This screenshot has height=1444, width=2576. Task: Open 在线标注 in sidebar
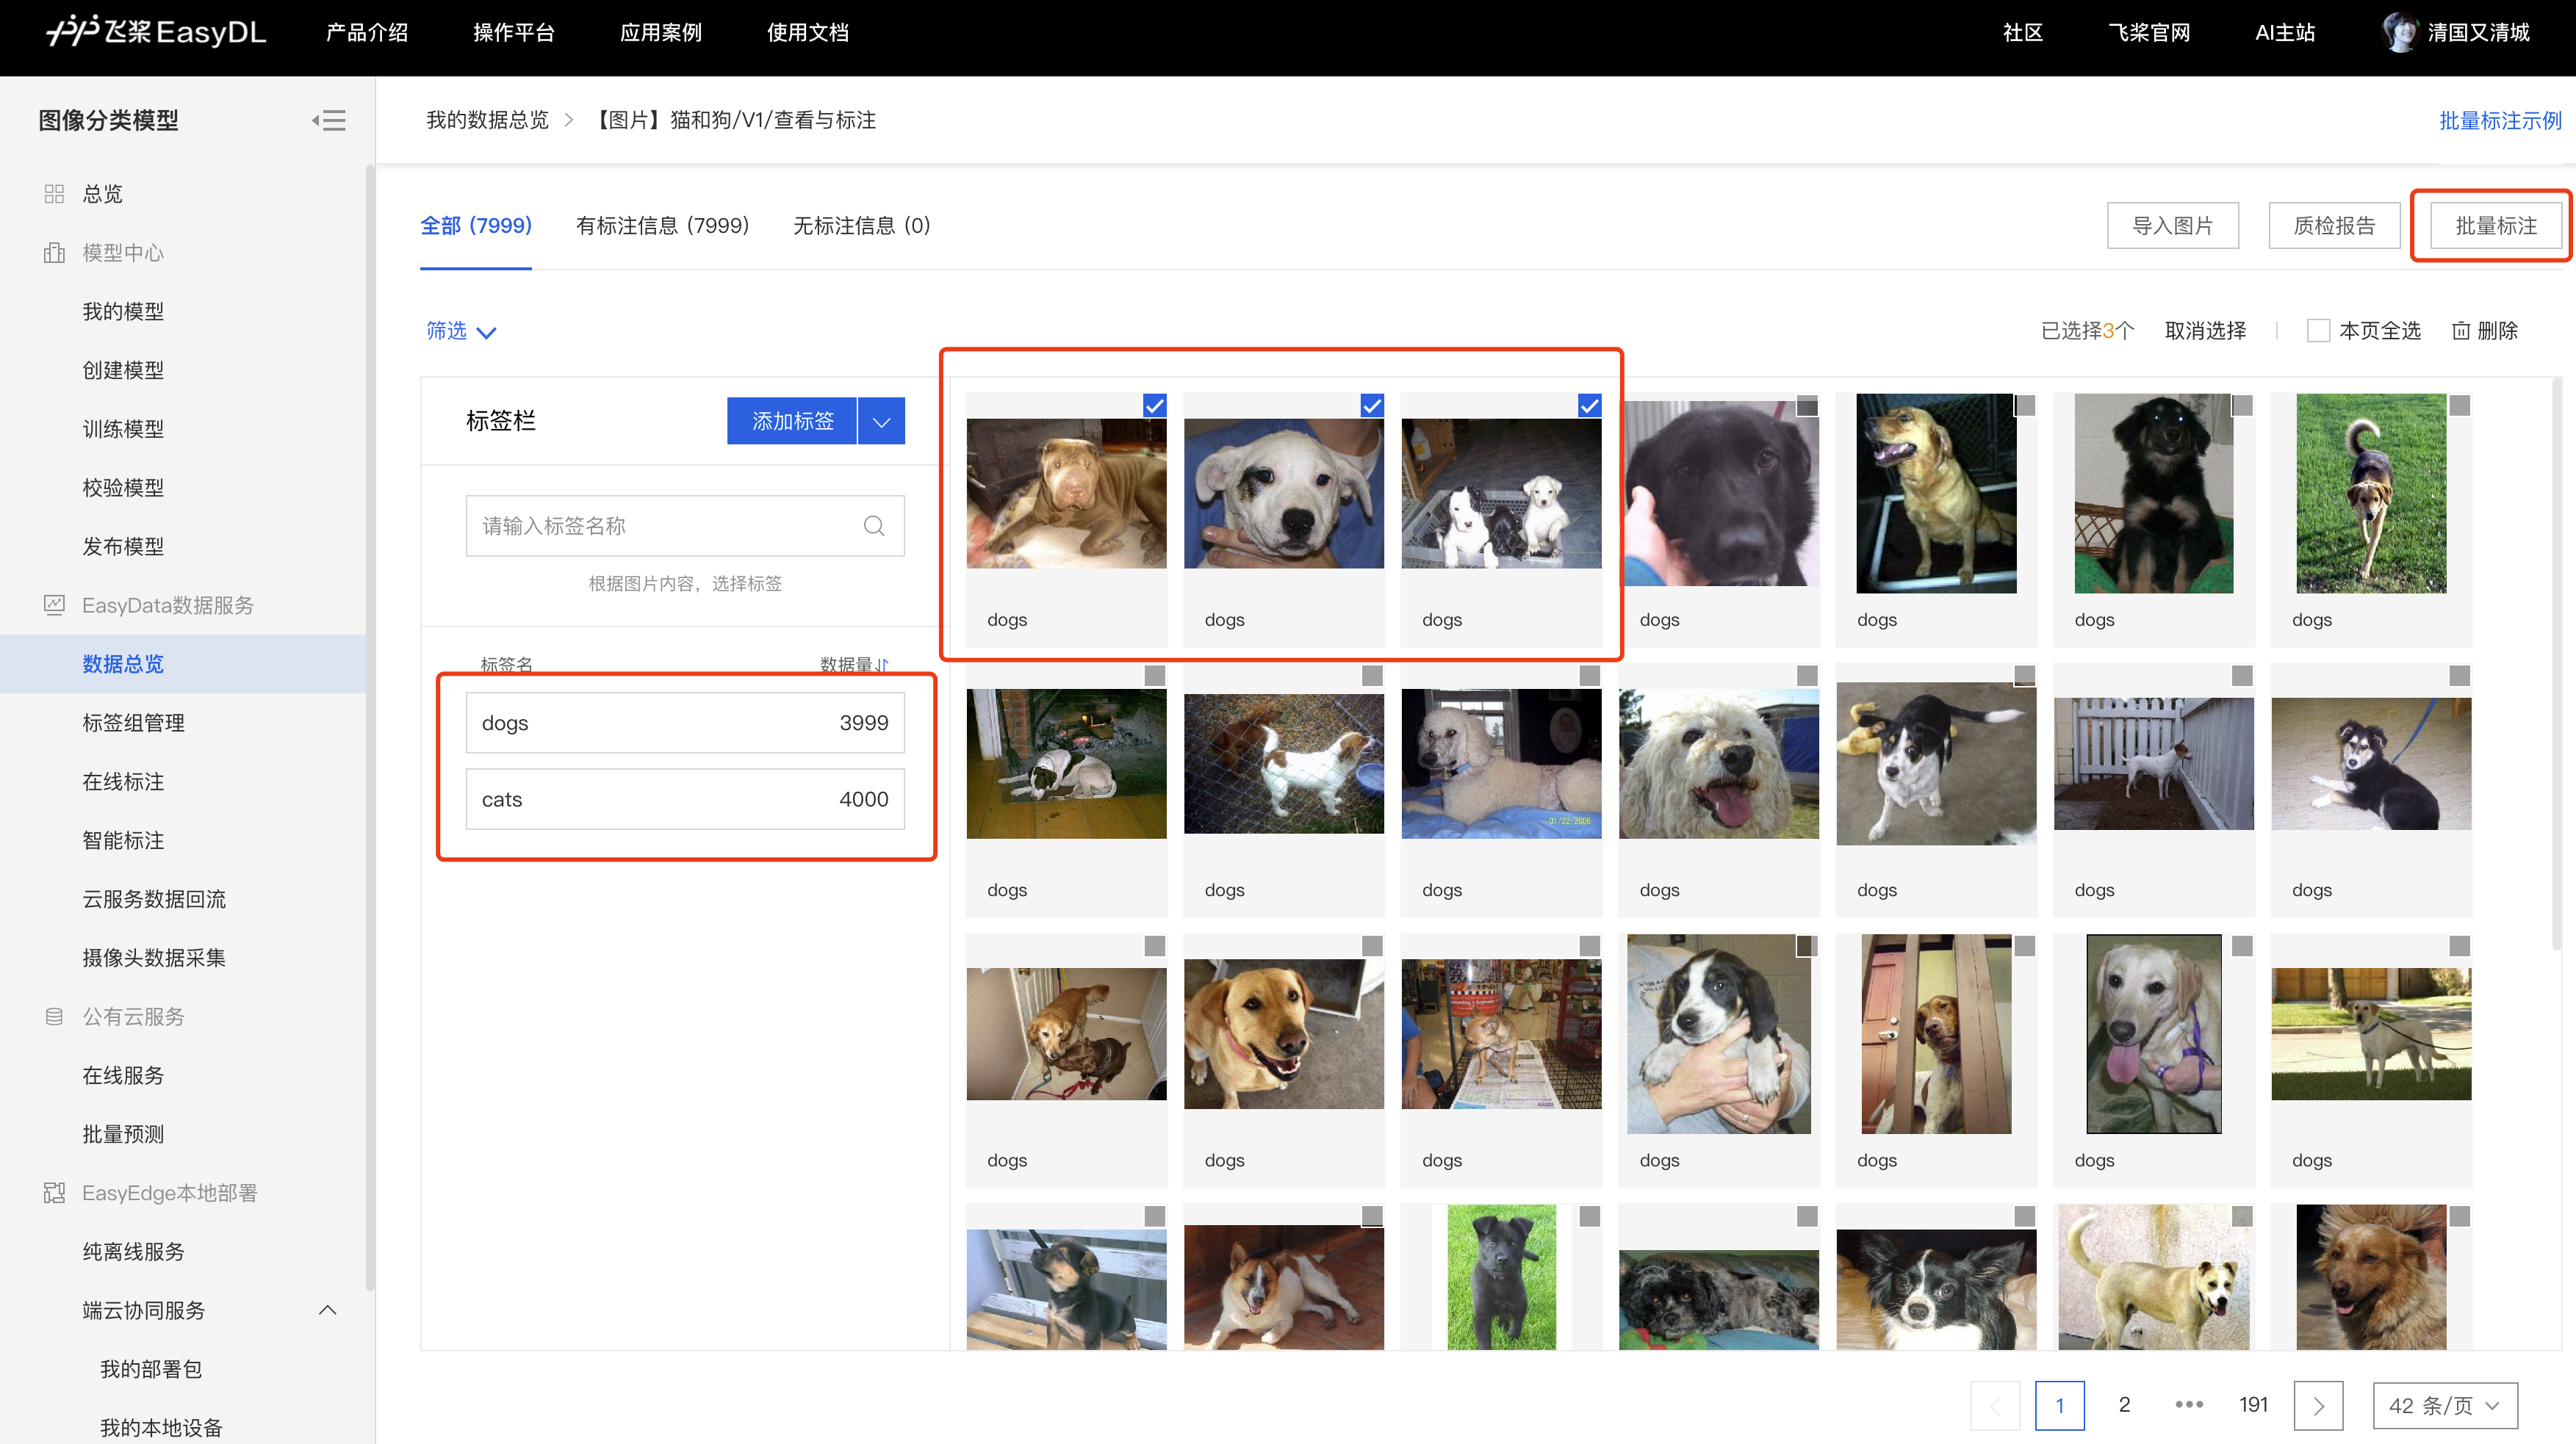point(123,781)
